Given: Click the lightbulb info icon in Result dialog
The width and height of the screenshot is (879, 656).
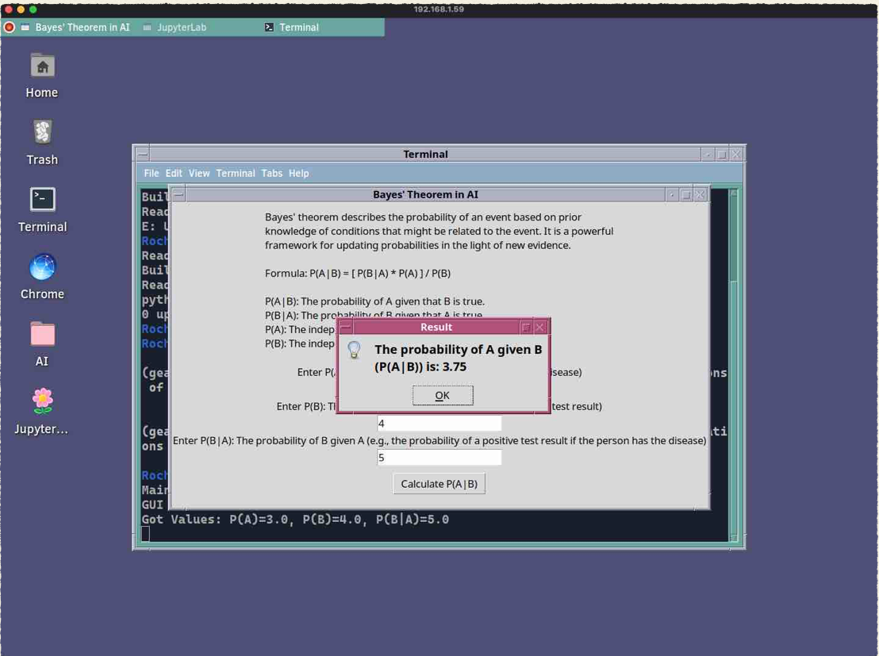Looking at the screenshot, I should (355, 350).
